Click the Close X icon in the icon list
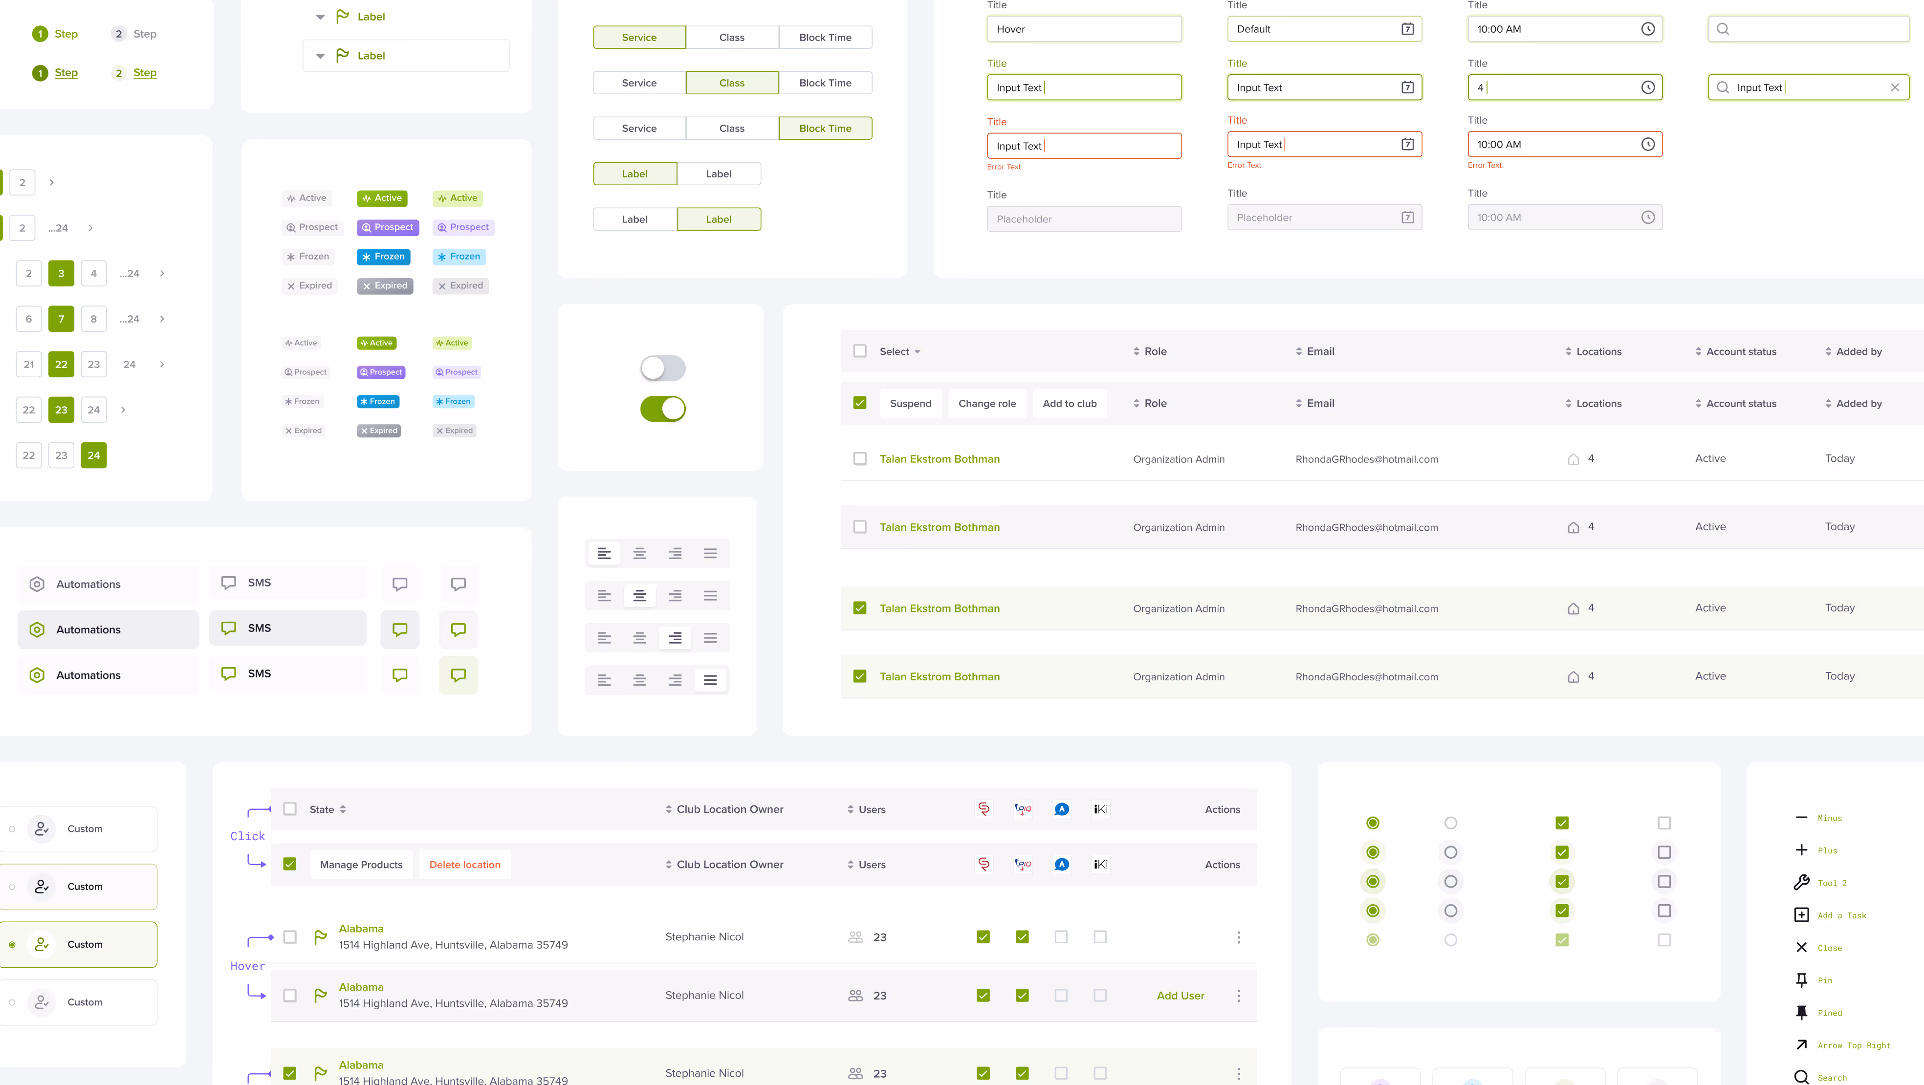1924x1085 pixels. [x=1801, y=948]
